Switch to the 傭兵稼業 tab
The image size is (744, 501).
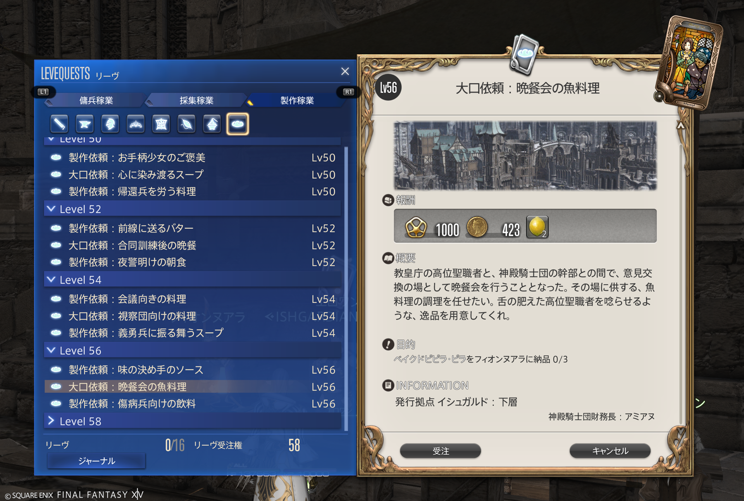coord(96,100)
